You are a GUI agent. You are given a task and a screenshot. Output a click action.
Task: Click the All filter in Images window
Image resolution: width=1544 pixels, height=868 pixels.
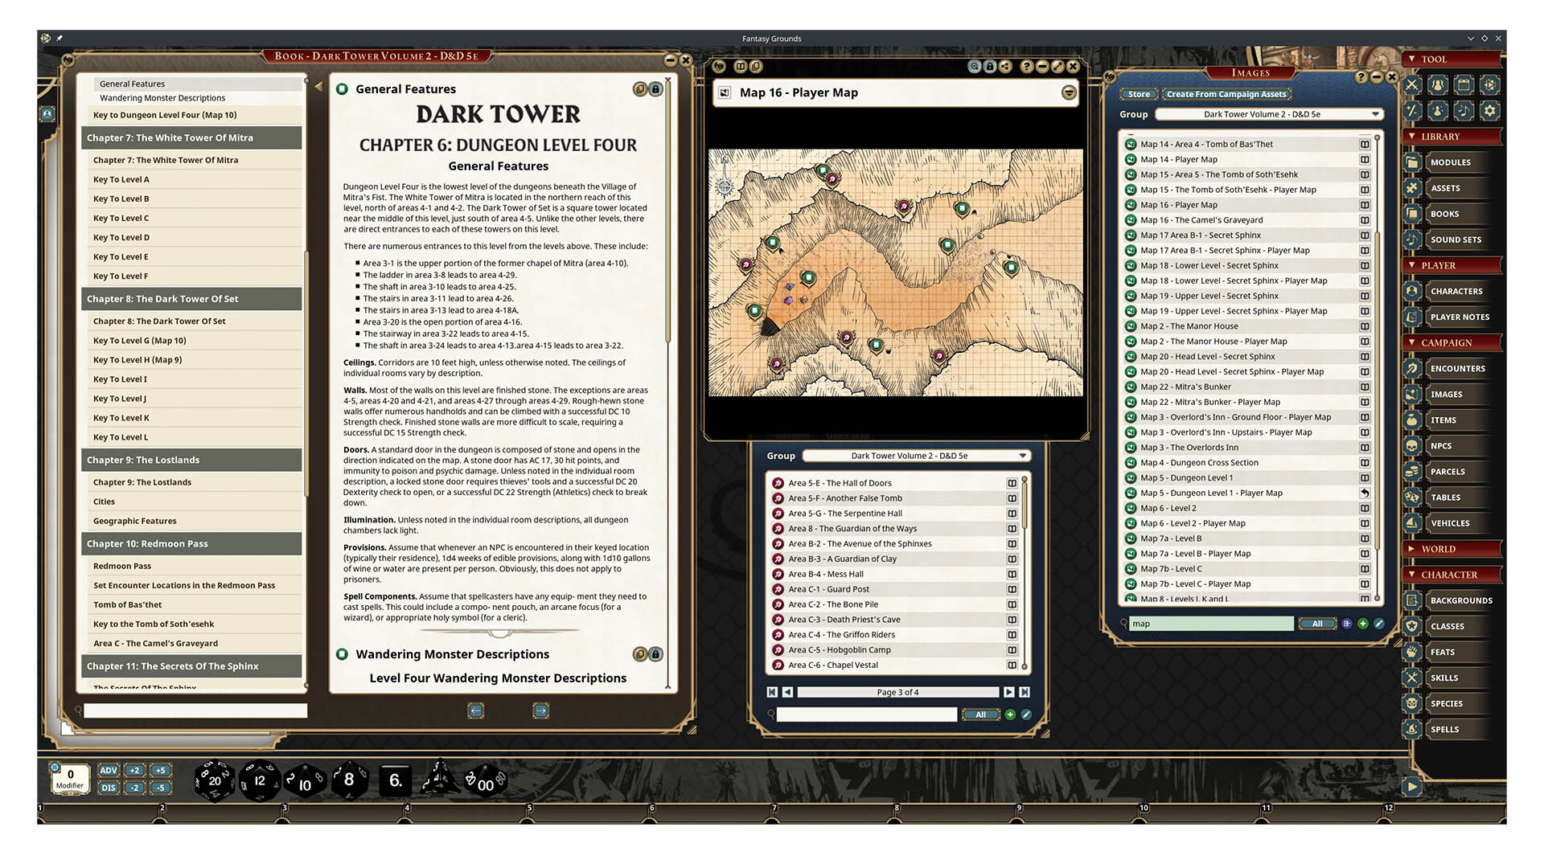coord(1317,624)
